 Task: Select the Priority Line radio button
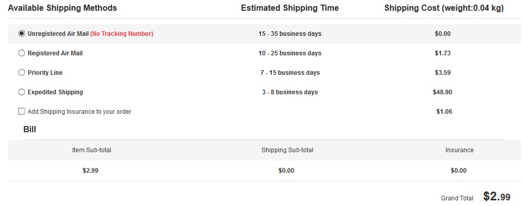click(x=22, y=73)
